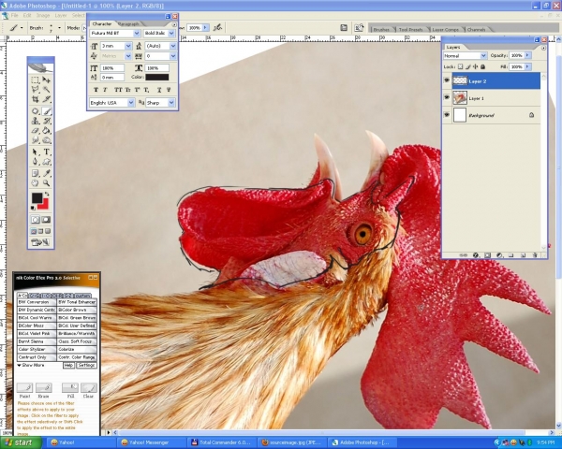Open the anti-aliasing Sharp dropdown

(x=171, y=103)
